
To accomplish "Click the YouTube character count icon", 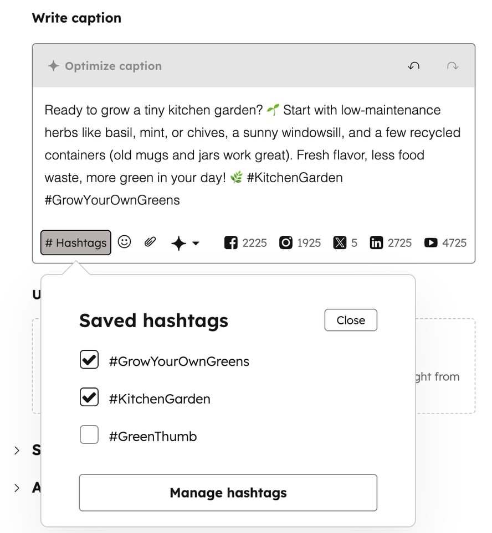I will click(430, 242).
